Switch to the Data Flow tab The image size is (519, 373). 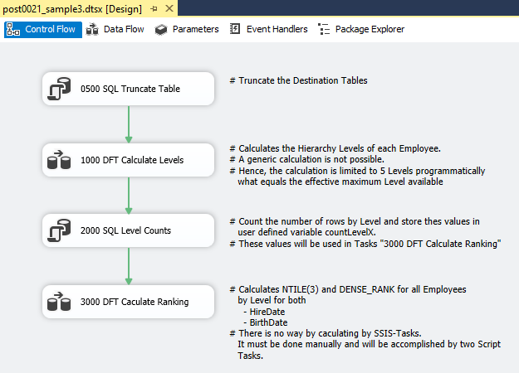[x=115, y=29]
